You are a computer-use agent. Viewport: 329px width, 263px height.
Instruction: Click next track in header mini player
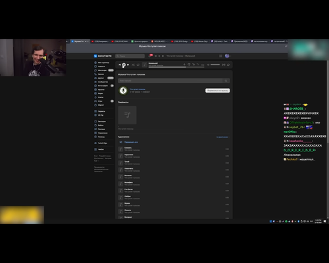163,56
